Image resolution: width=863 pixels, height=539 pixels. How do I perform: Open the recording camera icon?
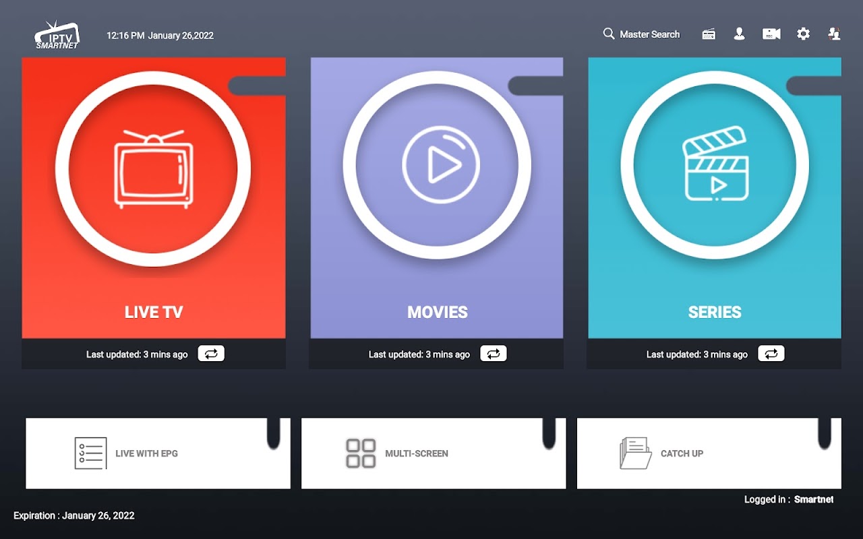coord(771,34)
